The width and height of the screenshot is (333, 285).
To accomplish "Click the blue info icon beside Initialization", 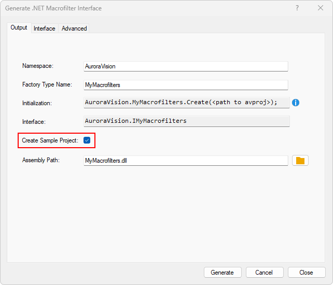I will click(296, 103).
